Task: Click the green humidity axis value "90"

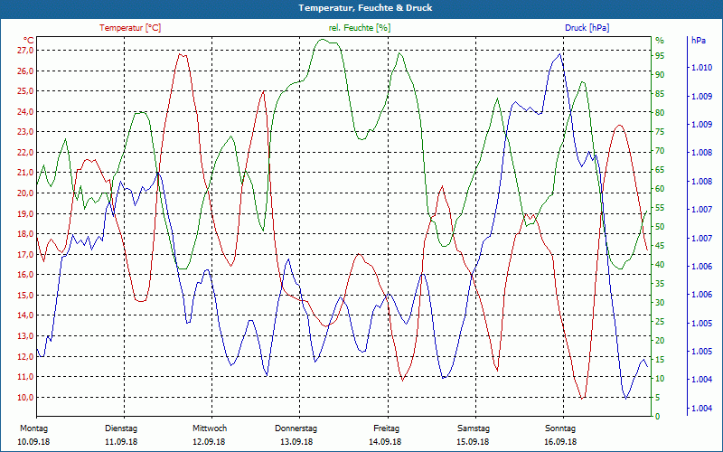Action: 660,75
